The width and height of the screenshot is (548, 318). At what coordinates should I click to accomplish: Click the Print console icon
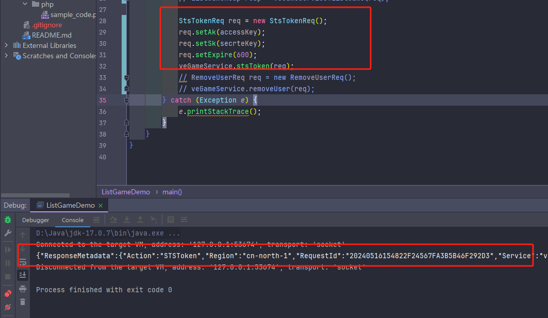pos(23,289)
